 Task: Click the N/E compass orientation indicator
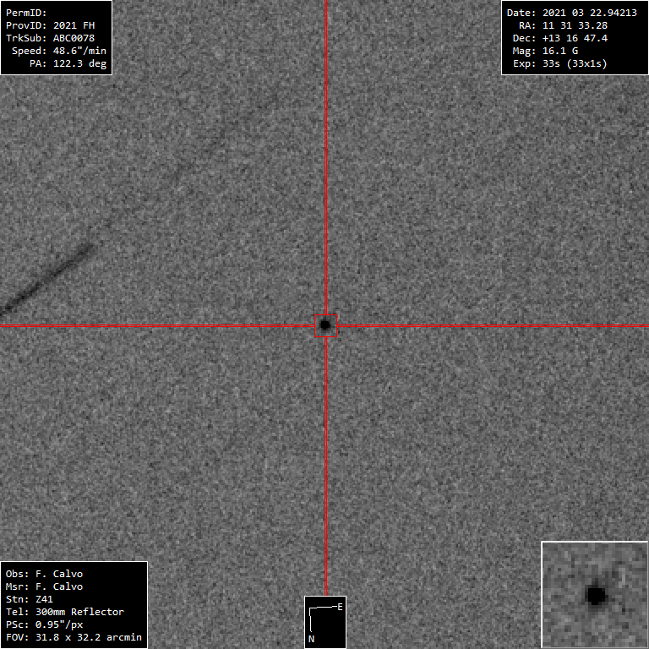325,622
